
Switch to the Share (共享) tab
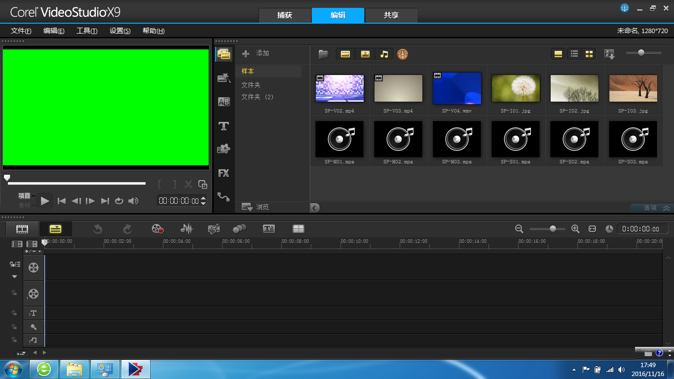coord(391,15)
